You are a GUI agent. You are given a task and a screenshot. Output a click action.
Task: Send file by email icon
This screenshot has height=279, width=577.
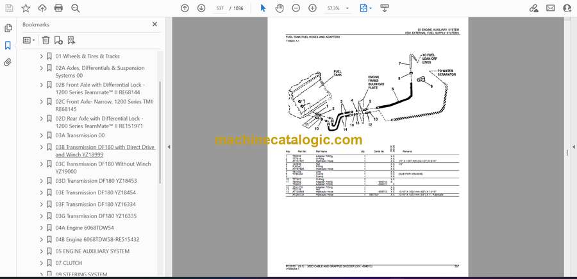pos(551,8)
